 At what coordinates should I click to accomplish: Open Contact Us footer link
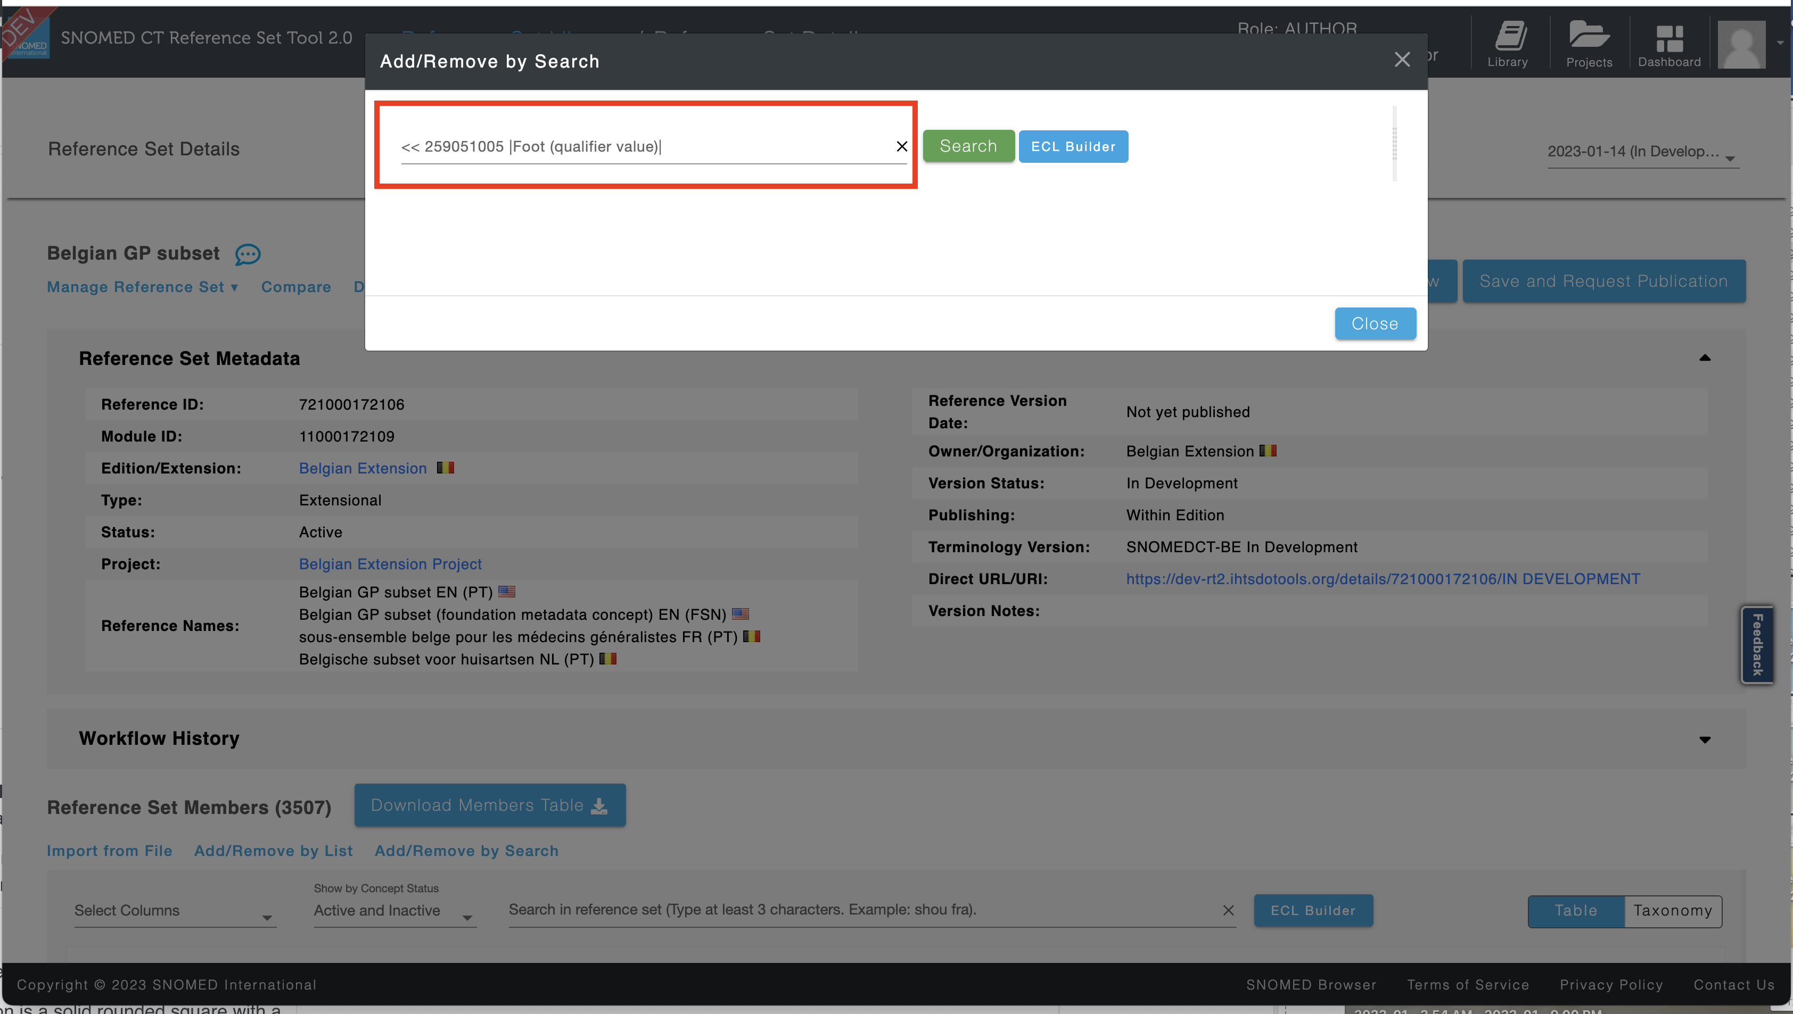coord(1734,985)
